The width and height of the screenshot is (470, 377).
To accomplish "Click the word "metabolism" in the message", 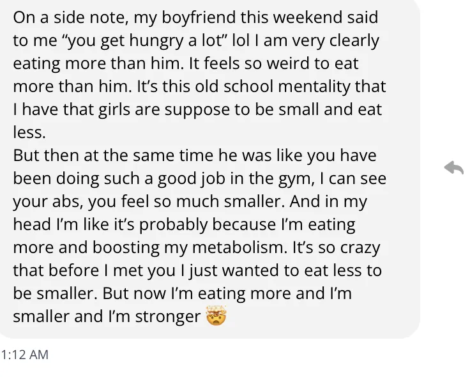I will pos(238,247).
